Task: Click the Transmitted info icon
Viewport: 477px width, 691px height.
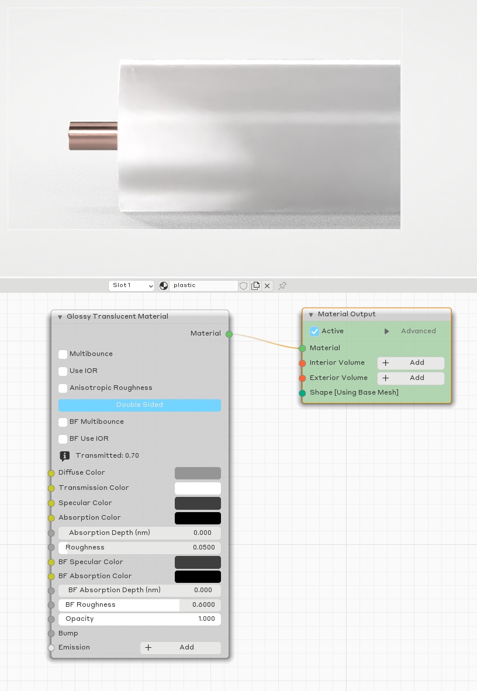Action: pos(65,456)
